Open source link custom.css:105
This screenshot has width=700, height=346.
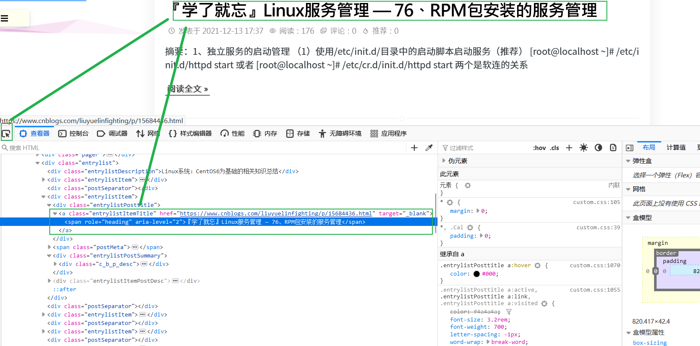[596, 202]
